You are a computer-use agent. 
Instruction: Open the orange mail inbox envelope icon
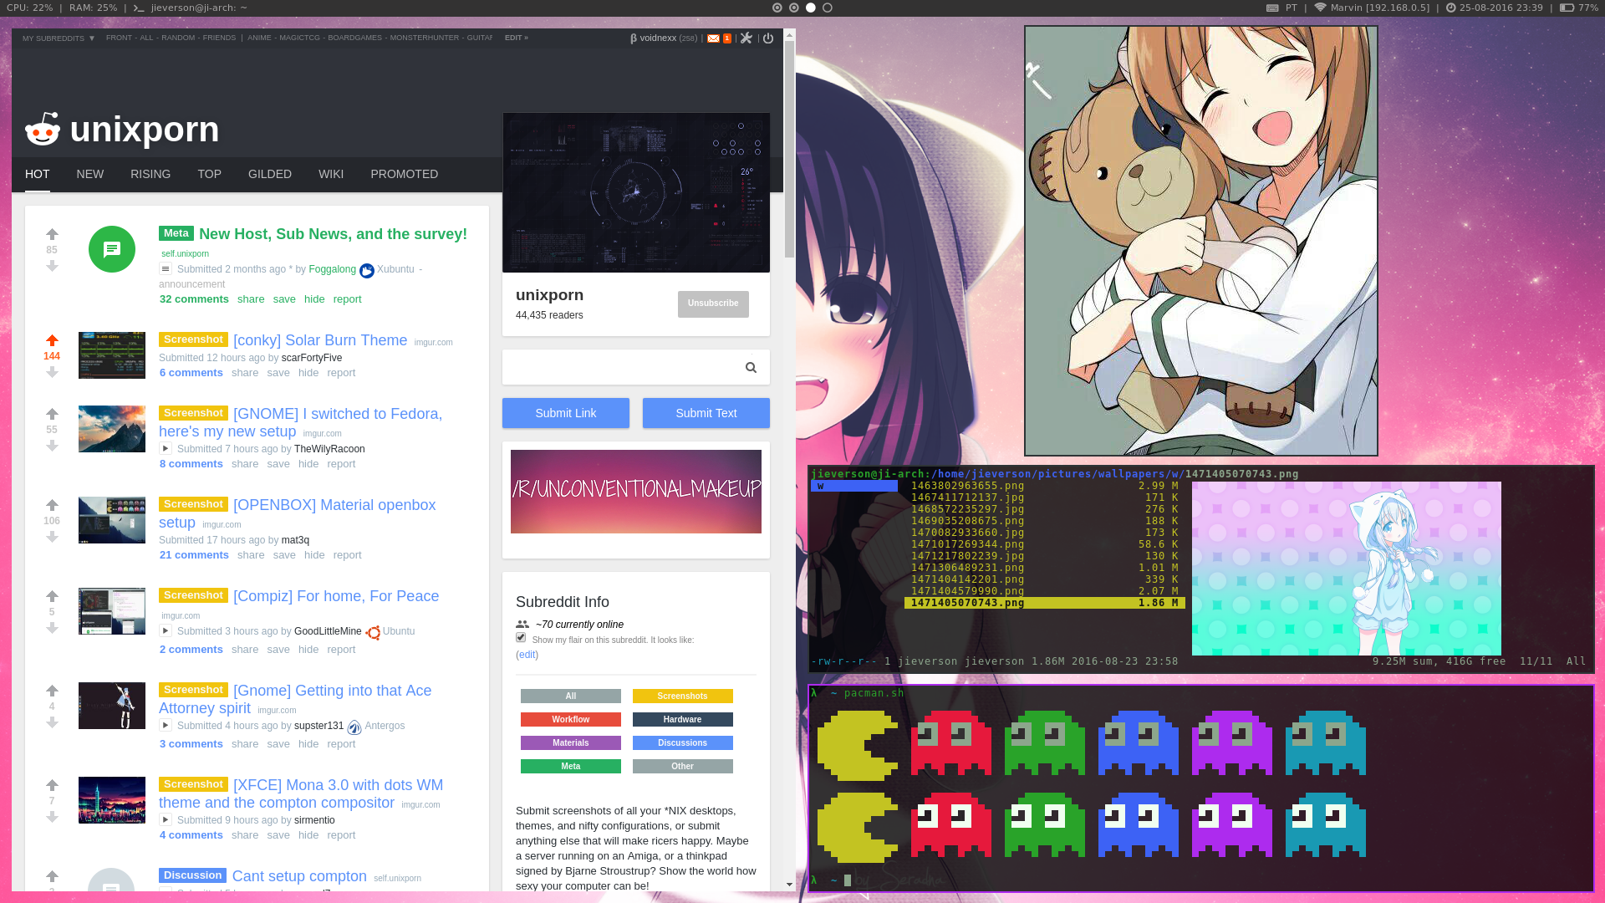click(x=713, y=38)
